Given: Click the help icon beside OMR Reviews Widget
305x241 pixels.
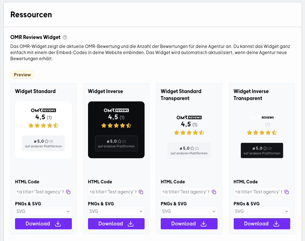Looking at the screenshot, I should pyautogui.click(x=65, y=37).
